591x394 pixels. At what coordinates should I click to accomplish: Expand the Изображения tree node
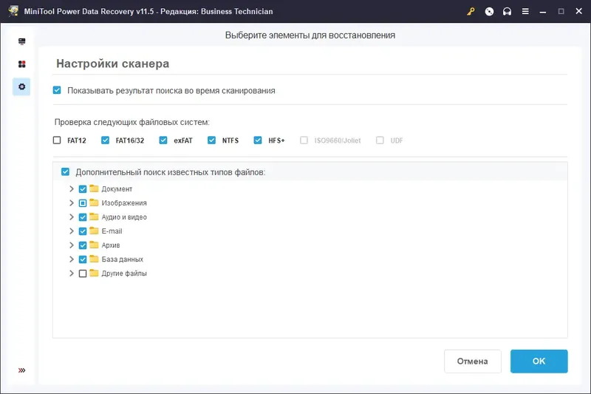coord(71,203)
